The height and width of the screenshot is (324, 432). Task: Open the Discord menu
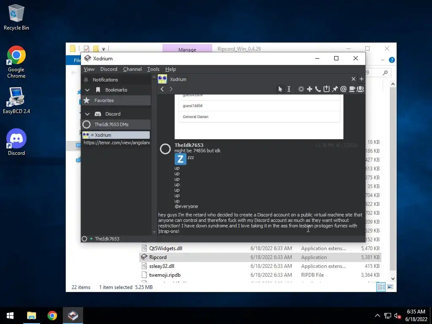tap(108, 69)
